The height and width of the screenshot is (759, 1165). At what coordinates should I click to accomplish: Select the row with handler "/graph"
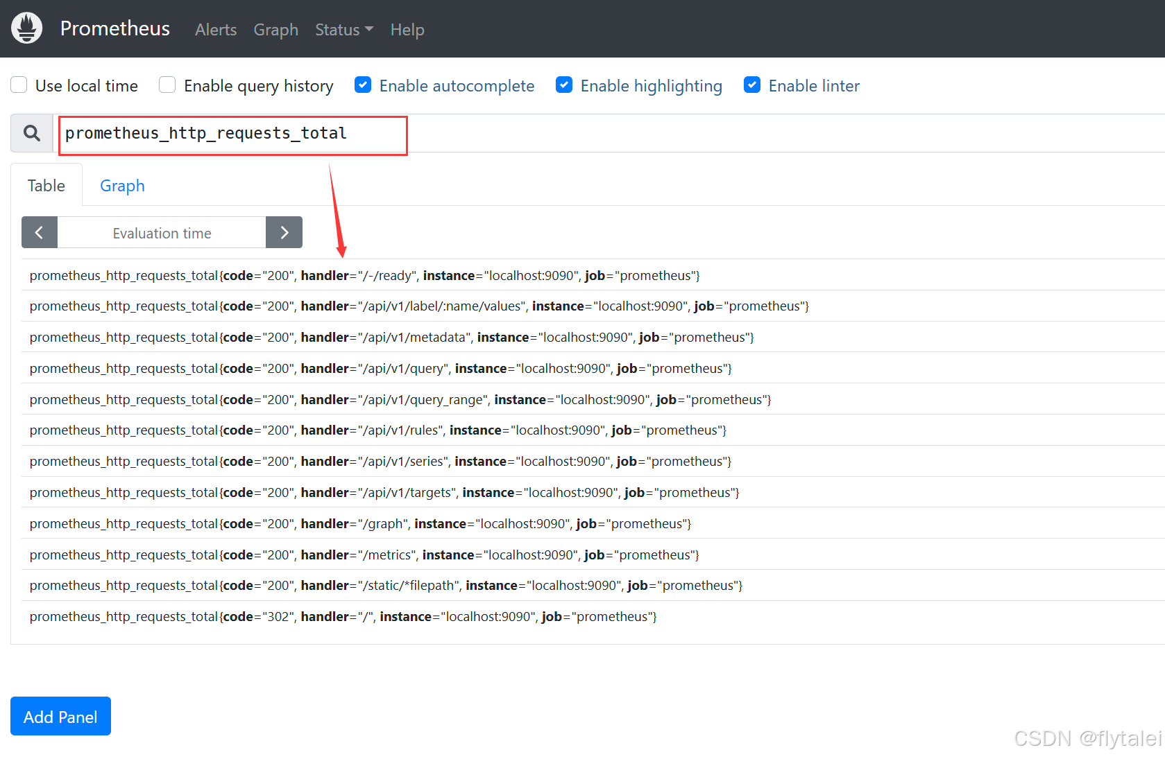pyautogui.click(x=593, y=523)
